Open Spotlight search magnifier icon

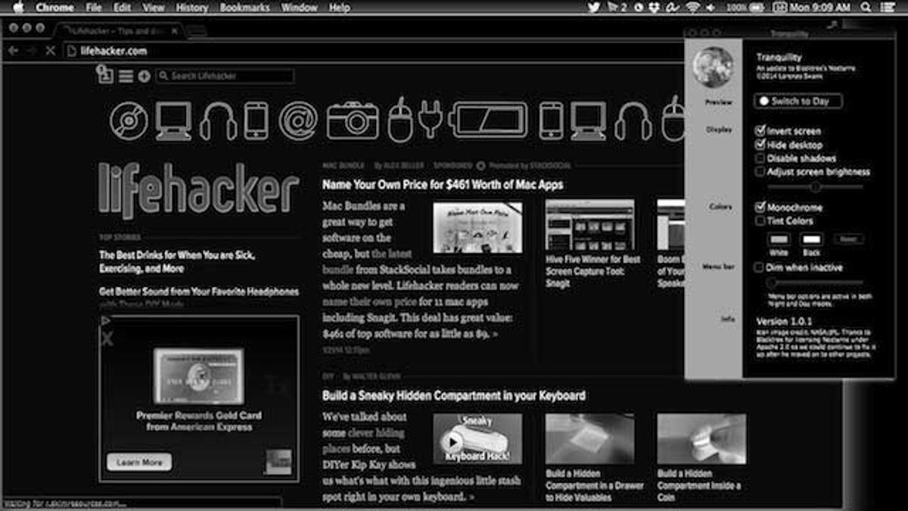866,8
